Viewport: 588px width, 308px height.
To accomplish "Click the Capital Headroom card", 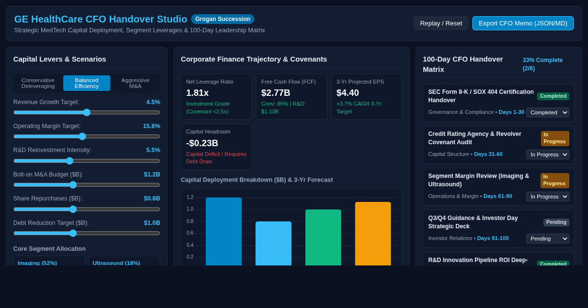I will click(216, 147).
